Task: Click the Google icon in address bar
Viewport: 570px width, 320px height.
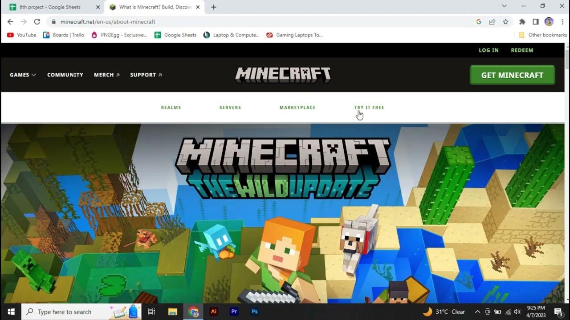Action: coord(479,21)
